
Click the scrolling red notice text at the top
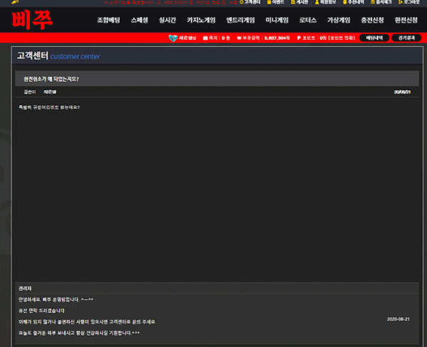[171, 2]
